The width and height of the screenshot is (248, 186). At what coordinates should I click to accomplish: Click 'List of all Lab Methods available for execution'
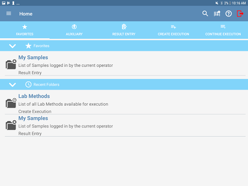click(x=63, y=104)
